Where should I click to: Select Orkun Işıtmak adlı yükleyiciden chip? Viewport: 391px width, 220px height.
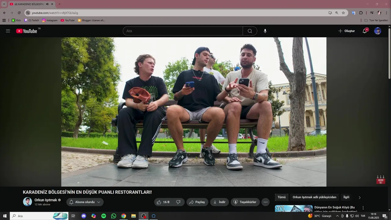(314, 197)
